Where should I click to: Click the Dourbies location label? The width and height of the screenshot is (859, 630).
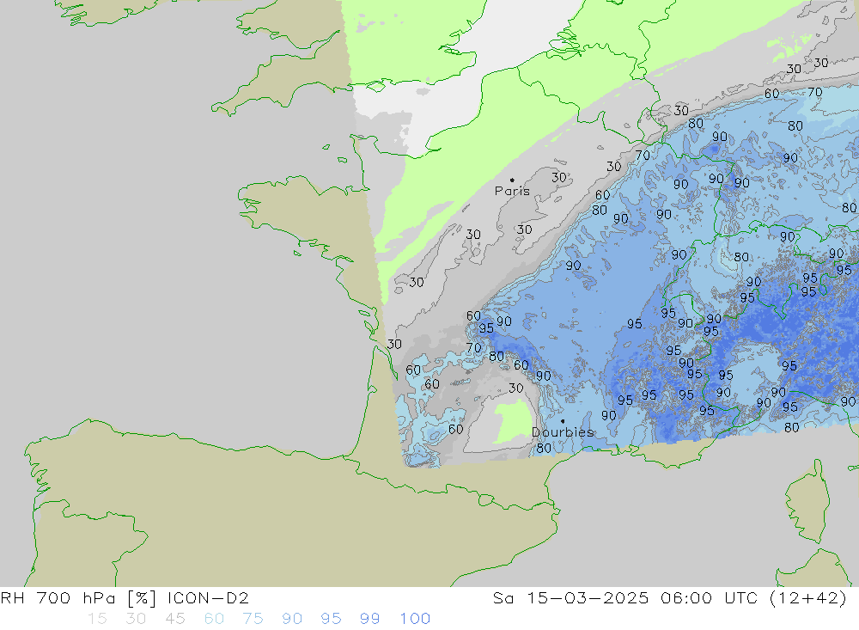pos(563,432)
